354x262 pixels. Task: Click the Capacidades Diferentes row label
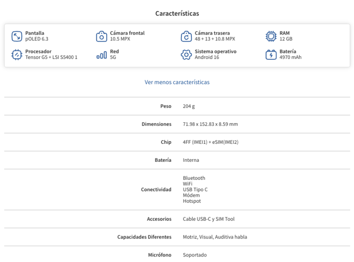click(x=144, y=237)
